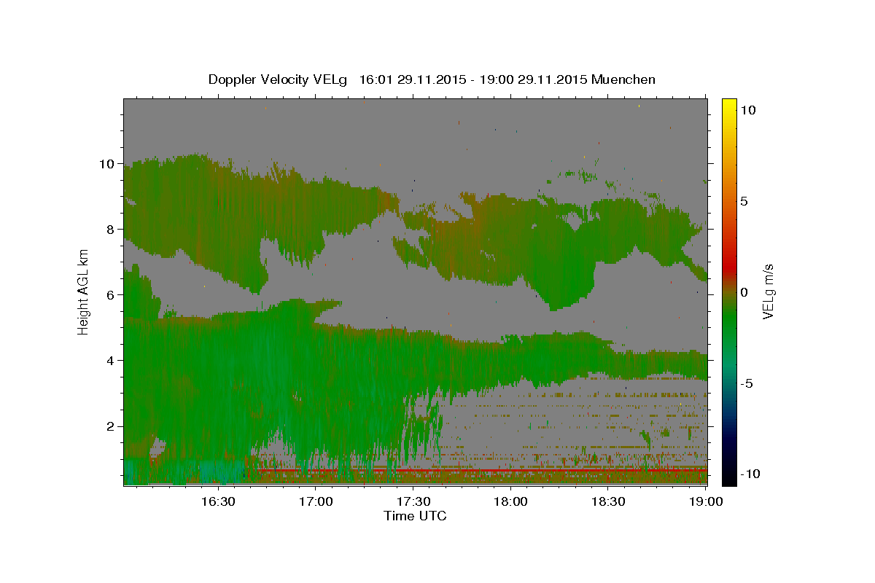
Task: Click the colorbar value 5 label
Action: [744, 200]
